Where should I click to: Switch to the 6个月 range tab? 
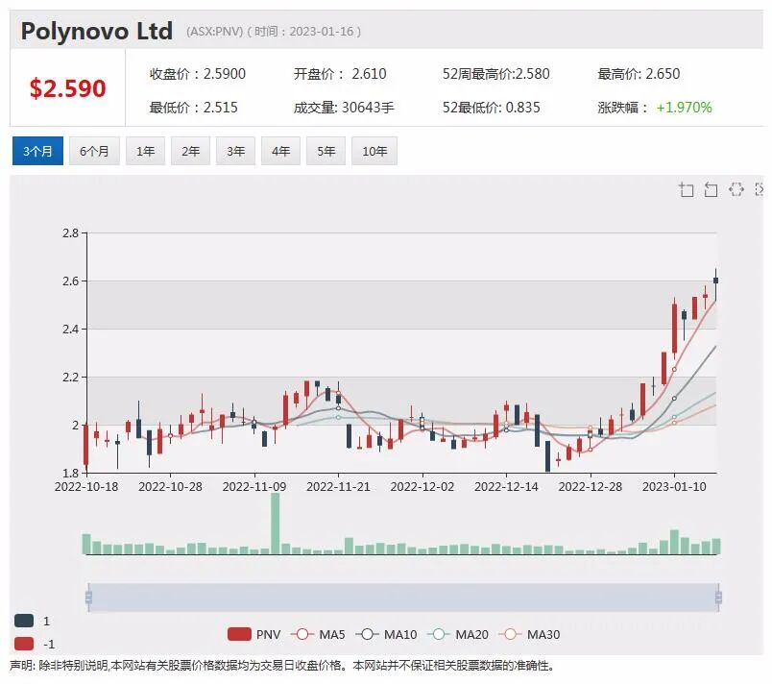[94, 151]
